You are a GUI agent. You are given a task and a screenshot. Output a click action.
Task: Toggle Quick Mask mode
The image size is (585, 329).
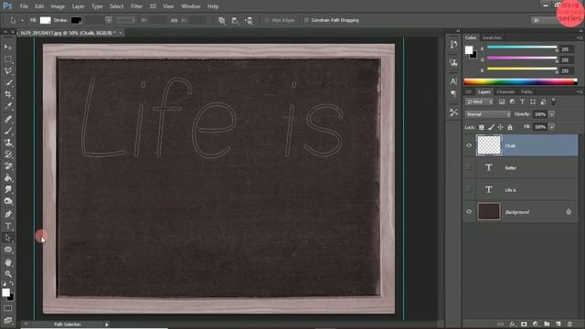tap(8, 309)
